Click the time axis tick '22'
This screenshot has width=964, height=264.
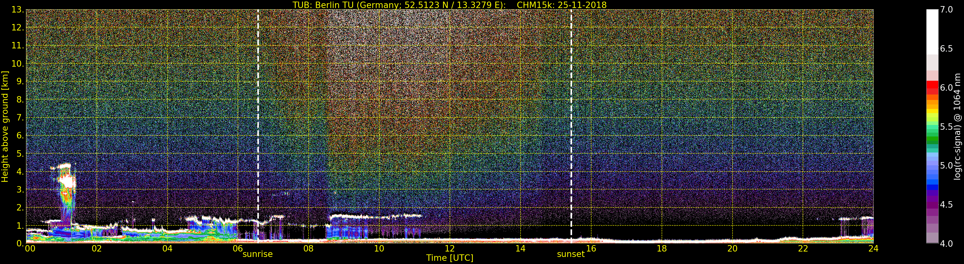coord(803,248)
